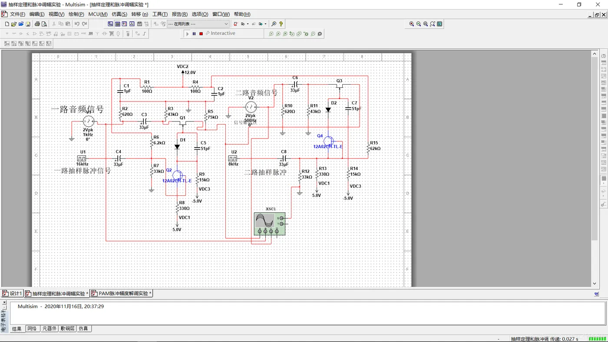Click the Place Bus icon
Viewport: 608px width, 342px height.
tap(145, 33)
